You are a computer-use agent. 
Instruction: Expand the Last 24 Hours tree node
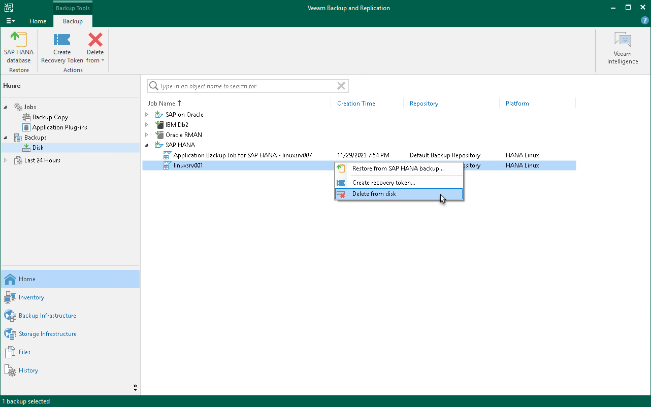pyautogui.click(x=6, y=160)
